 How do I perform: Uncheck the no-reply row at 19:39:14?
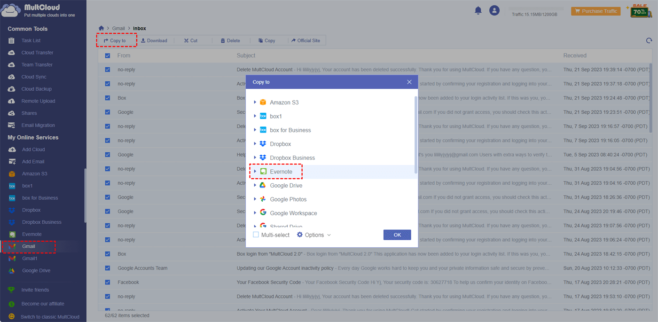tap(108, 70)
